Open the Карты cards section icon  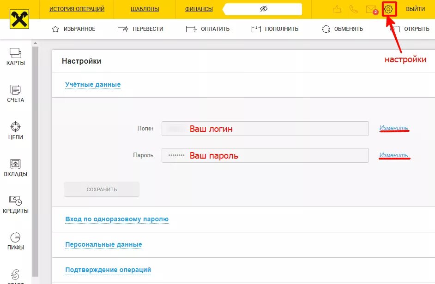click(x=16, y=53)
